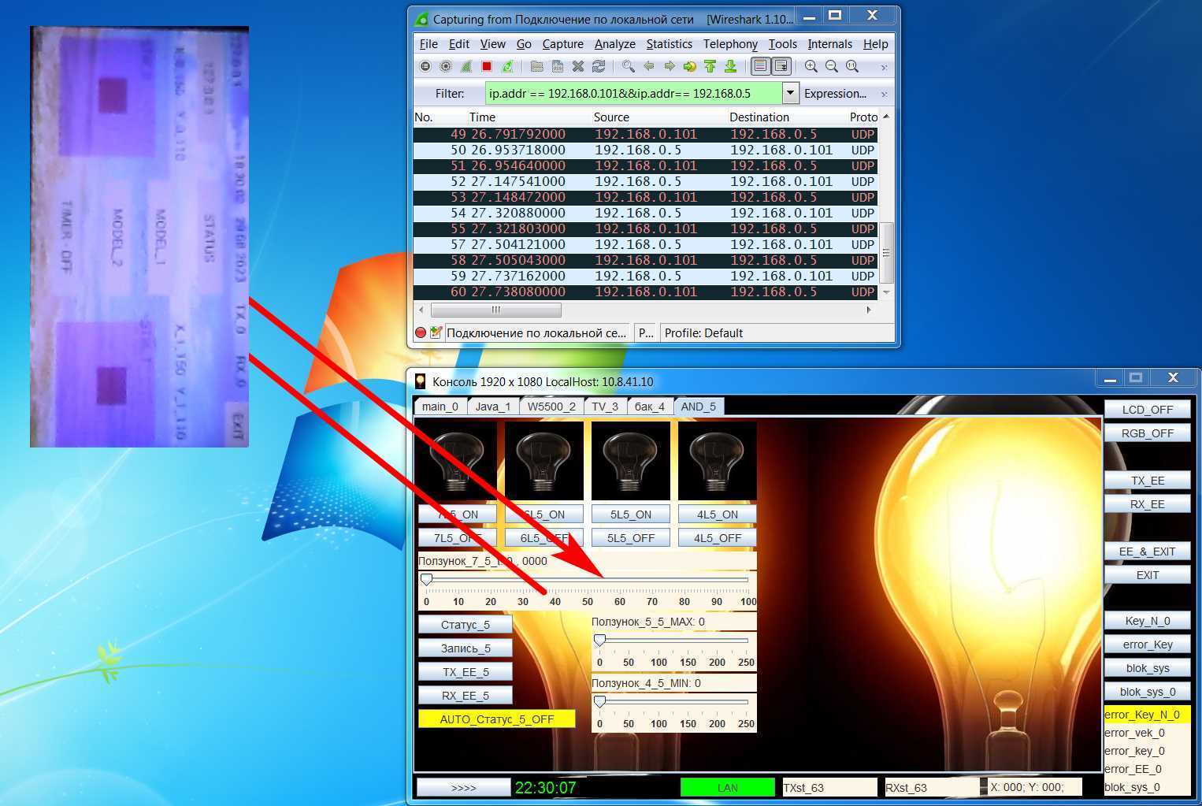Click Ползунок_4_5_MIN slider handle

point(599,701)
